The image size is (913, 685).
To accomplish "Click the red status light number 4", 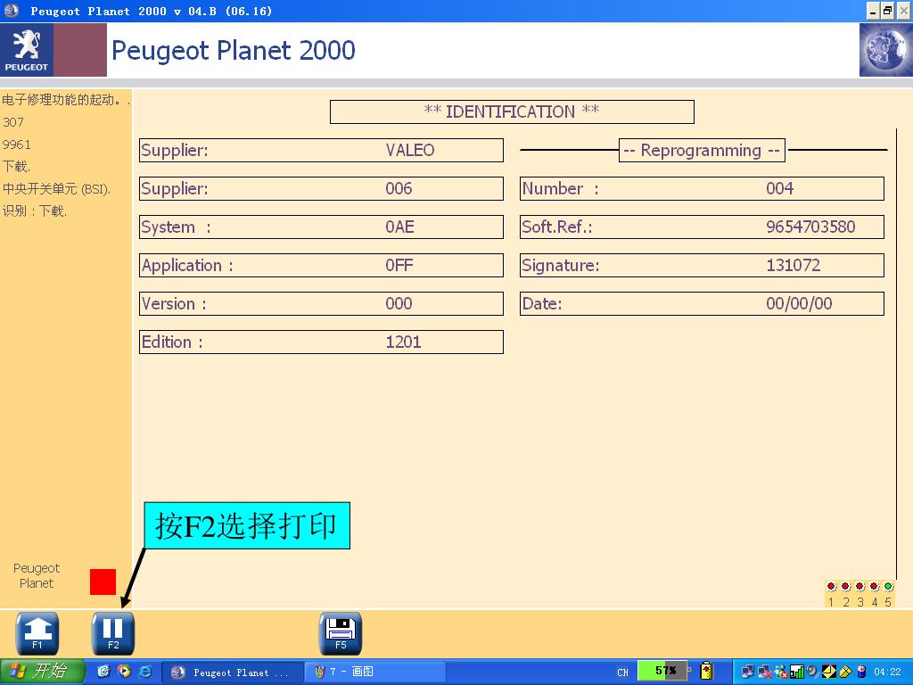I will (874, 587).
